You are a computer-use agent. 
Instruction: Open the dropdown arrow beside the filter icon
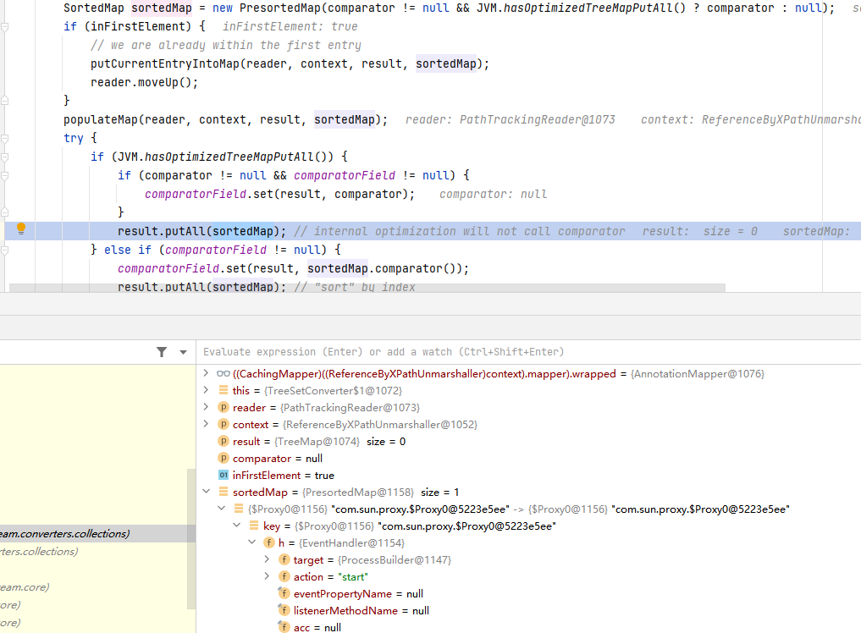183,352
